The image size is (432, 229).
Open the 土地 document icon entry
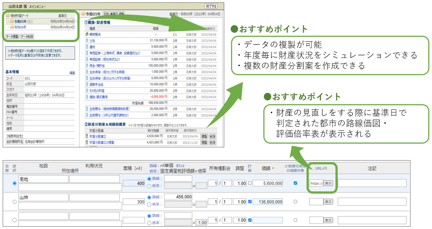pyautogui.click(x=87, y=40)
